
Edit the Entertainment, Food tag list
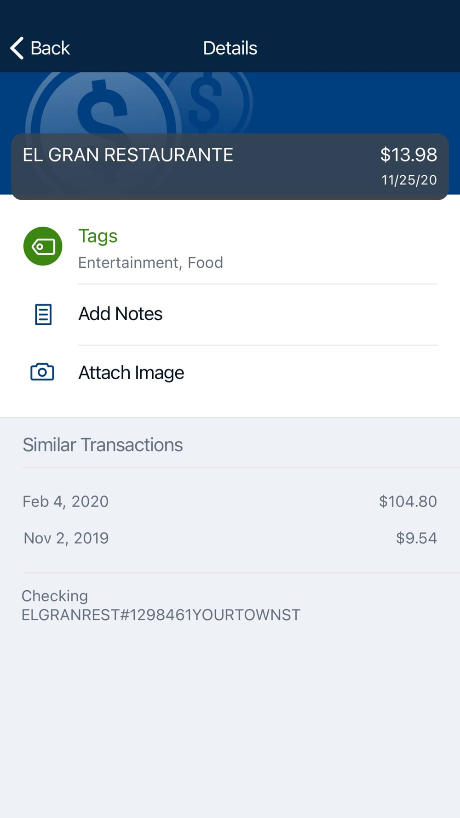tap(150, 263)
